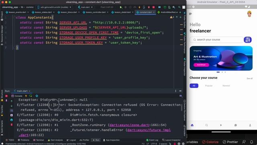The image size is (257, 145).
Task: Switch to lesson_events.dart tab
Action: click(17, 12)
